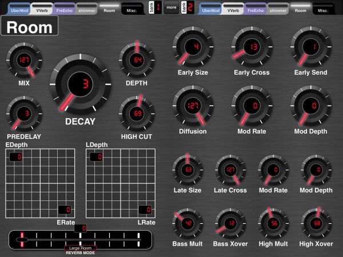Open the UberMod tab in bank 2
The width and height of the screenshot is (343, 257).
210,9
